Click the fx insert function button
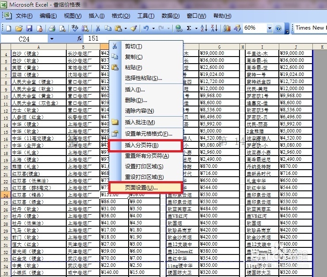 click(x=80, y=38)
